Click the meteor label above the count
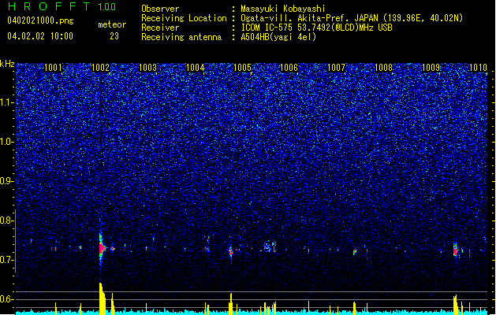 point(112,24)
